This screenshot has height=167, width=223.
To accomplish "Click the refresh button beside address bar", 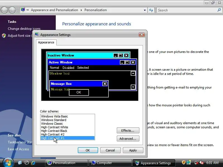I will 151,10.
